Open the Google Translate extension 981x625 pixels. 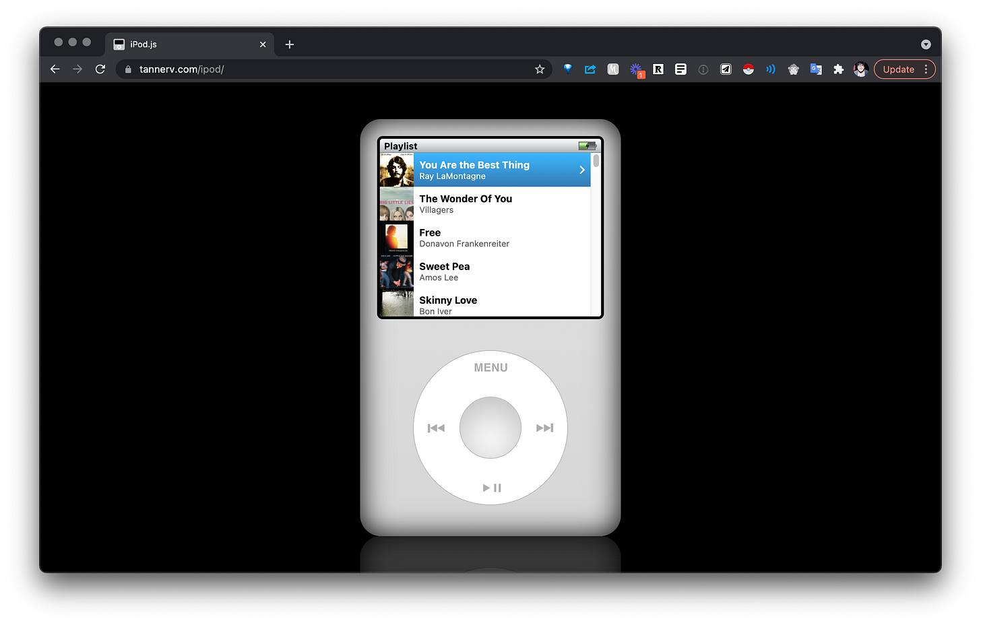[x=816, y=69]
